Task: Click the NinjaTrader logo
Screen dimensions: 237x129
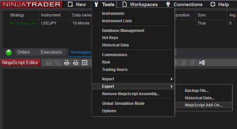Action: coord(31,5)
